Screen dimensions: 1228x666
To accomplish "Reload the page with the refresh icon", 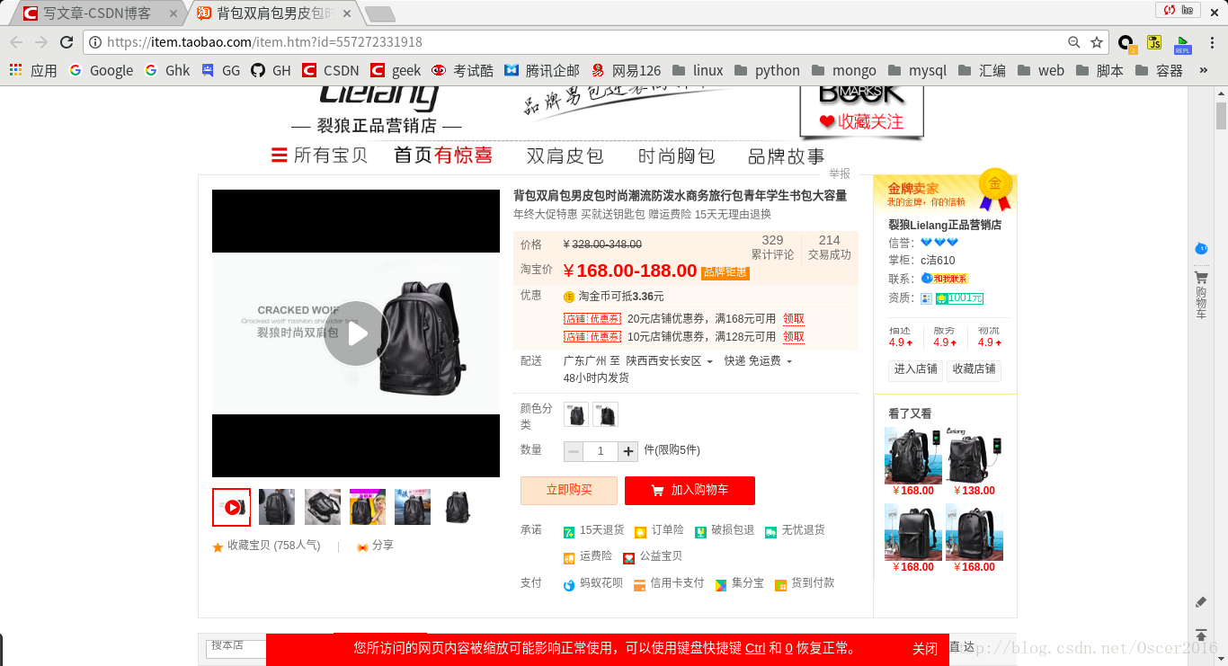I will pyautogui.click(x=67, y=42).
